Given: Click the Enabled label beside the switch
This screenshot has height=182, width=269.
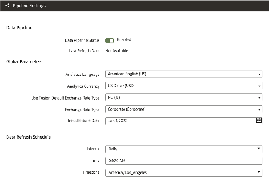Looking at the screenshot, I should click(124, 40).
